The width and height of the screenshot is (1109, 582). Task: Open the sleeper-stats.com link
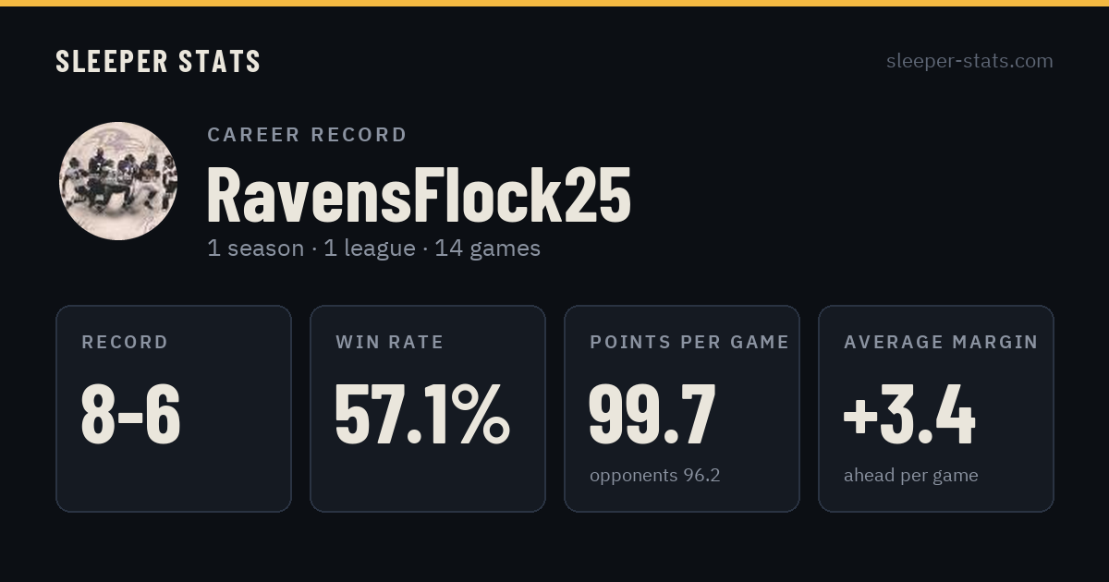[x=969, y=61]
